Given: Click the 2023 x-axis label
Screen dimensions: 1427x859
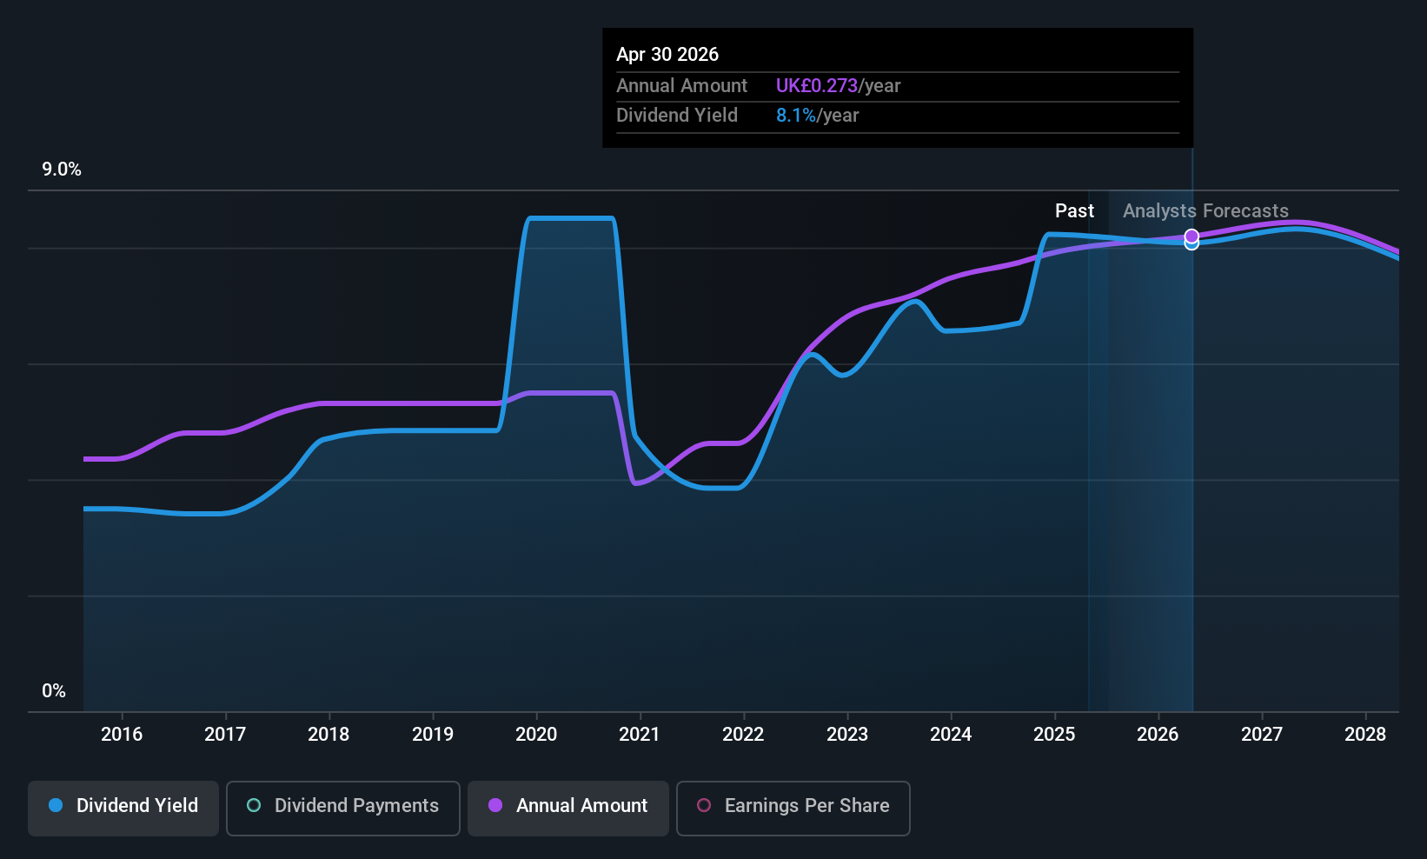Looking at the screenshot, I should (847, 734).
